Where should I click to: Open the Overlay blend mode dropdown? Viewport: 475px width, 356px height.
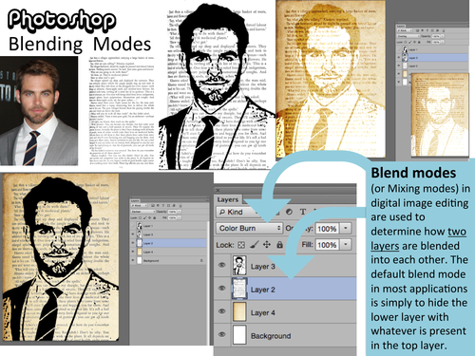pos(408,36)
